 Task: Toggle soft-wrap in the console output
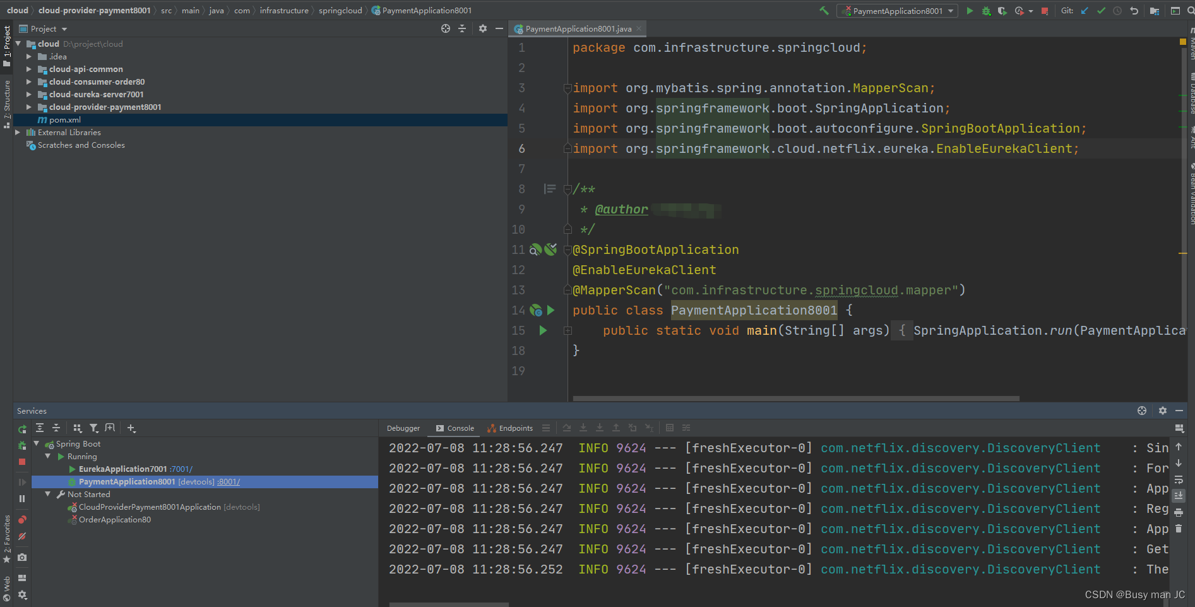tap(1179, 480)
